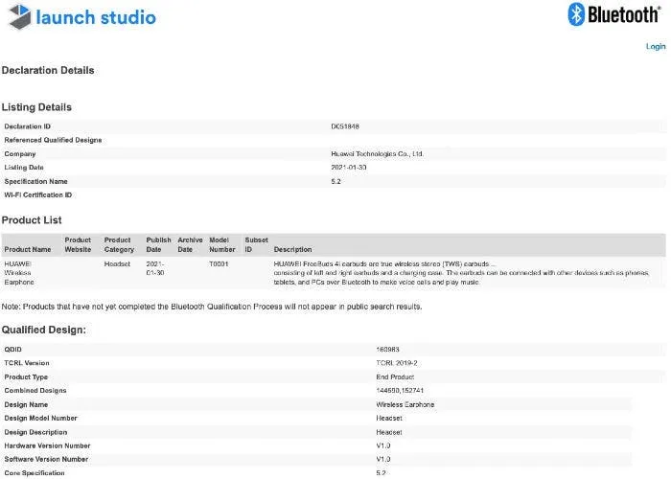The height and width of the screenshot is (479, 671).
Task: Click Combined Designs value 144600,152741
Action: [x=400, y=391]
